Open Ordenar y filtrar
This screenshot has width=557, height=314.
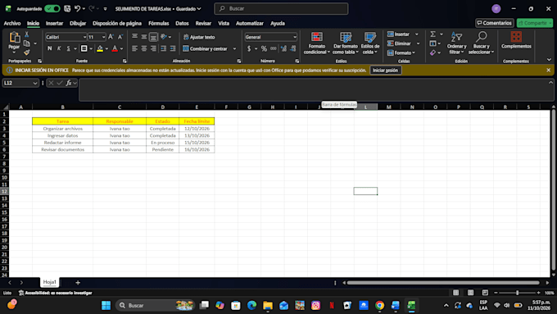pyautogui.click(x=456, y=43)
